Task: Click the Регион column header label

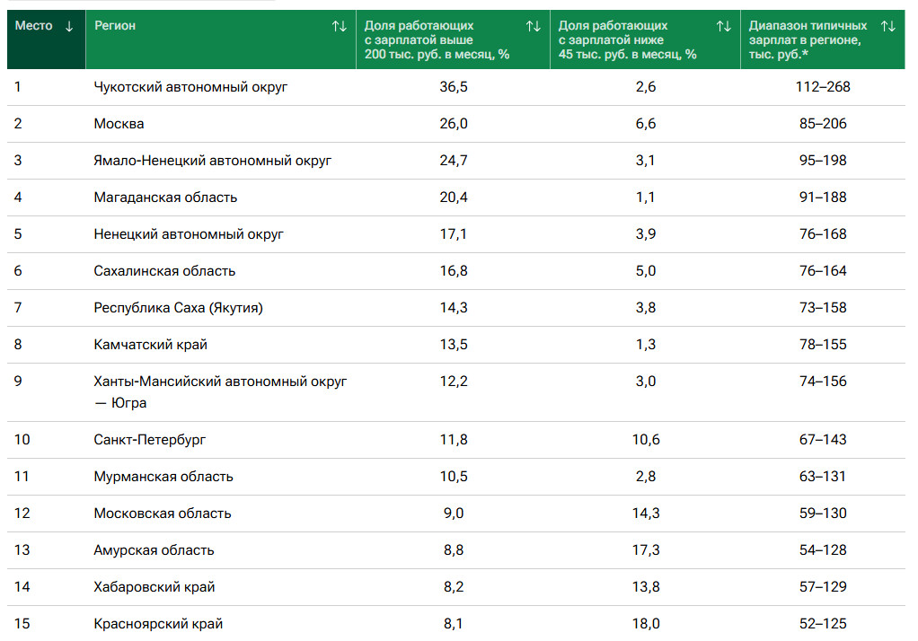Action: point(115,26)
